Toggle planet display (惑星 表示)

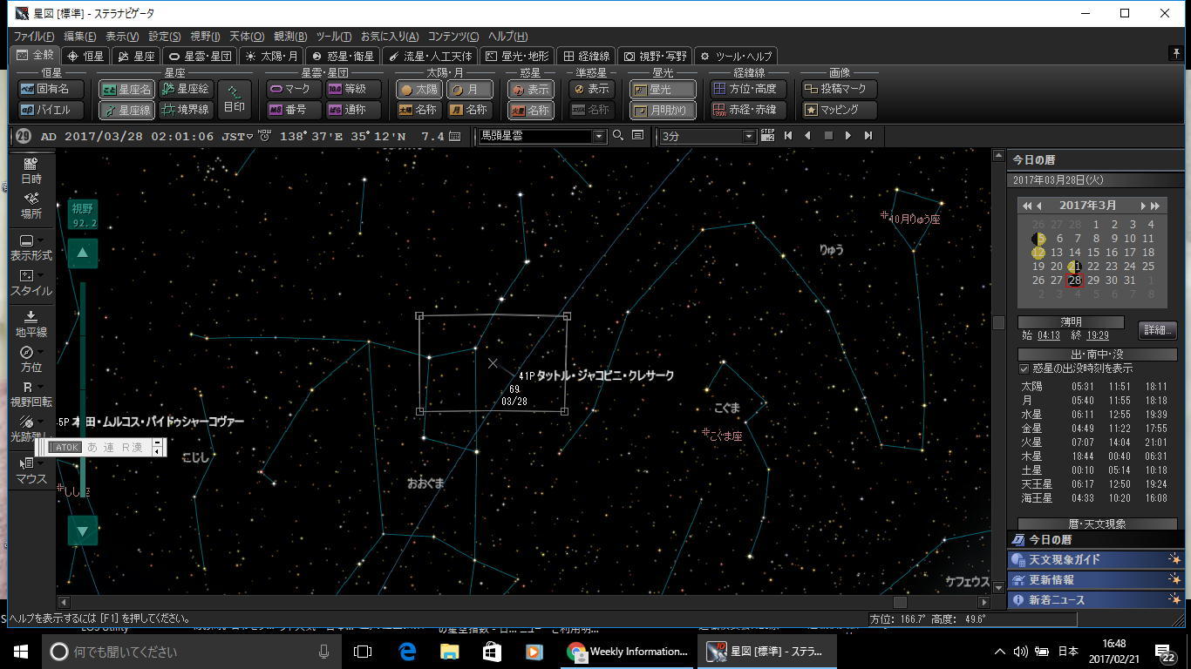pyautogui.click(x=531, y=89)
